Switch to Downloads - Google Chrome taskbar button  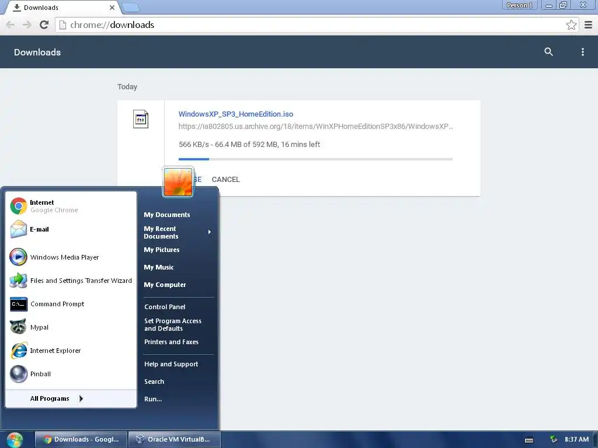tap(81, 440)
